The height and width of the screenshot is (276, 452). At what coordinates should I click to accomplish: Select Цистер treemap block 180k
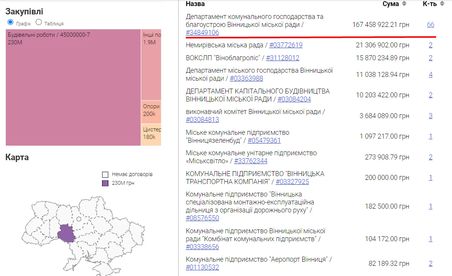click(151, 135)
